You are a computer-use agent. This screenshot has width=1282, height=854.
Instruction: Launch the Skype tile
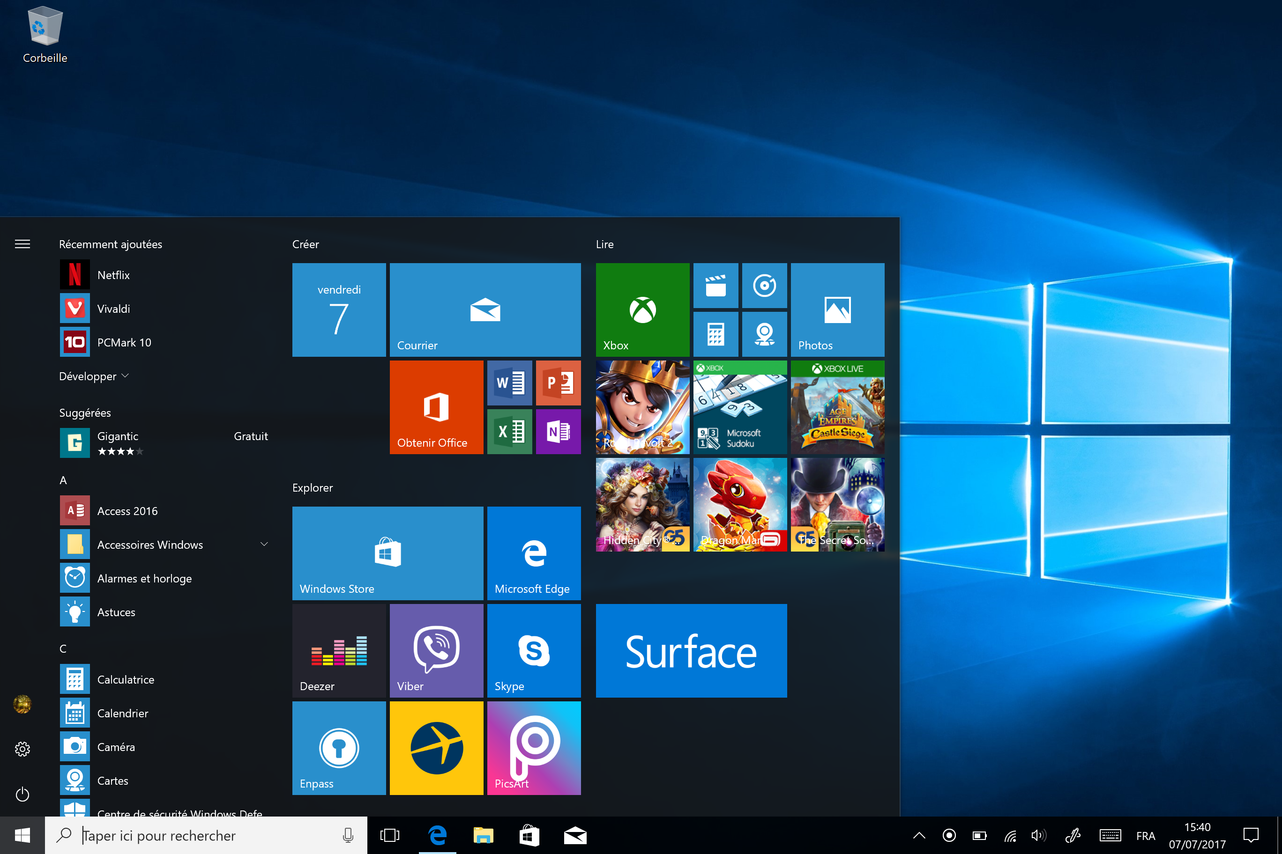click(534, 651)
